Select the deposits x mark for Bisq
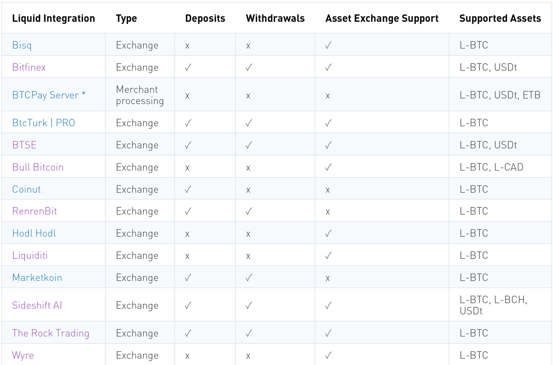The image size is (553, 365). point(188,46)
